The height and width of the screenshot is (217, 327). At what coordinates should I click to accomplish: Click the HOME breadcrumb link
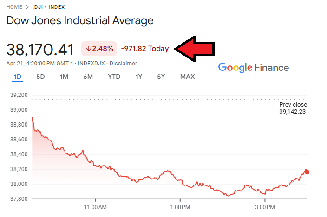point(14,7)
